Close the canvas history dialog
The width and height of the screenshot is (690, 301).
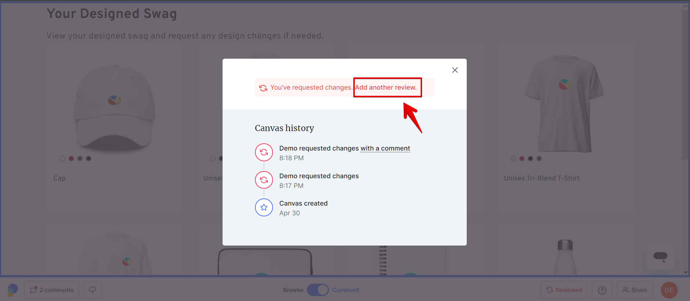point(455,70)
